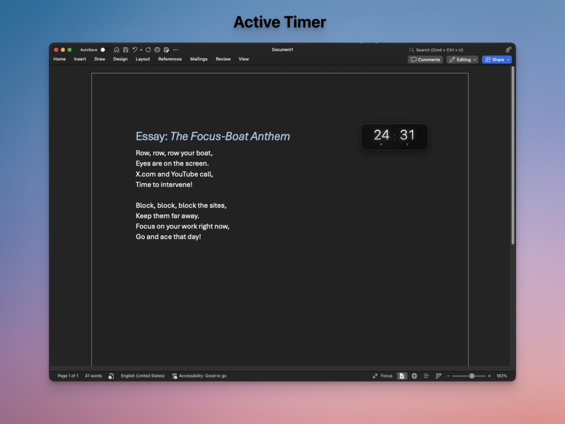Click the search magnifier icon
The width and height of the screenshot is (565, 424).
[x=412, y=49]
